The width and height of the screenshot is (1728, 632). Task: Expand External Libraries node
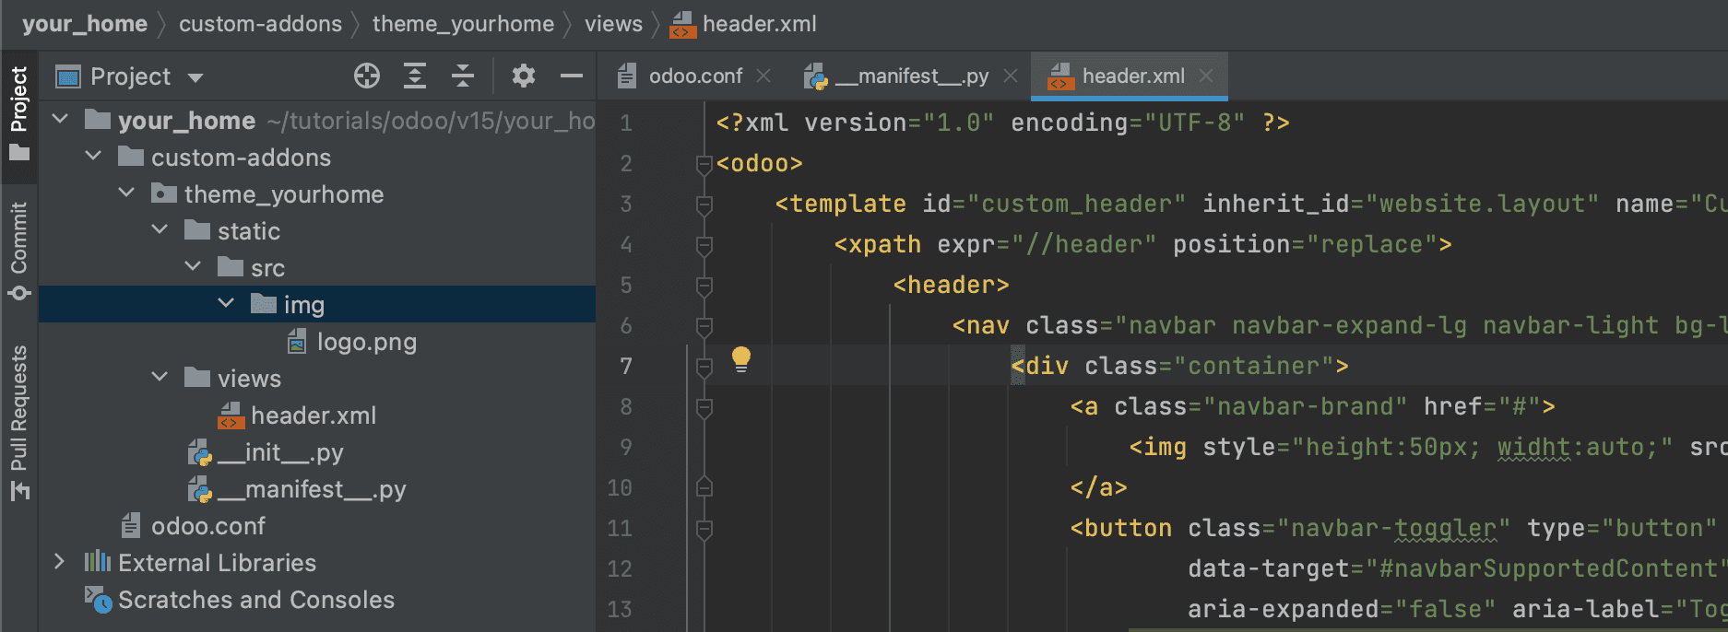pos(60,562)
